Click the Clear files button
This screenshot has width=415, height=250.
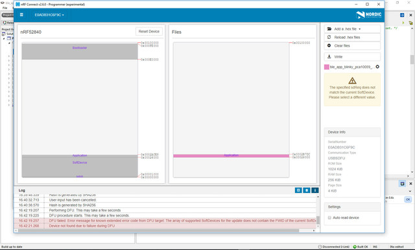click(352, 46)
